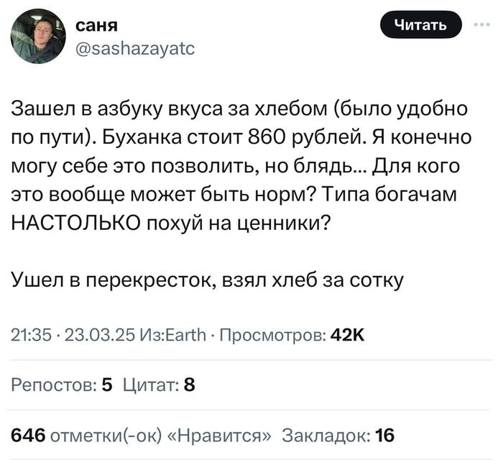
Task: Click the 21:35 post timestamp
Action: pyautogui.click(x=27, y=333)
